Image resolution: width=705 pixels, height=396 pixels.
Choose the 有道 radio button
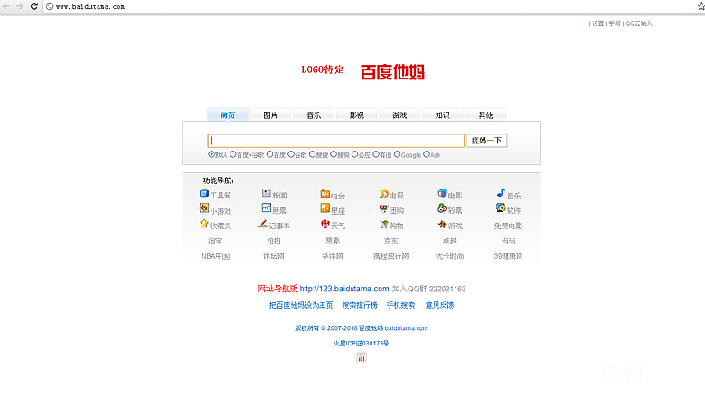click(x=376, y=154)
